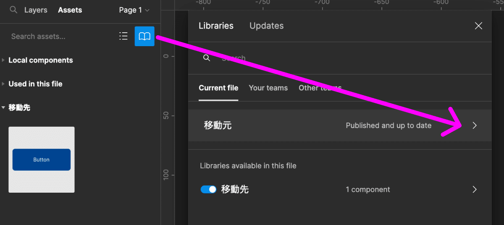Switch to the Your teams tab
The image size is (504, 225).
coord(268,88)
